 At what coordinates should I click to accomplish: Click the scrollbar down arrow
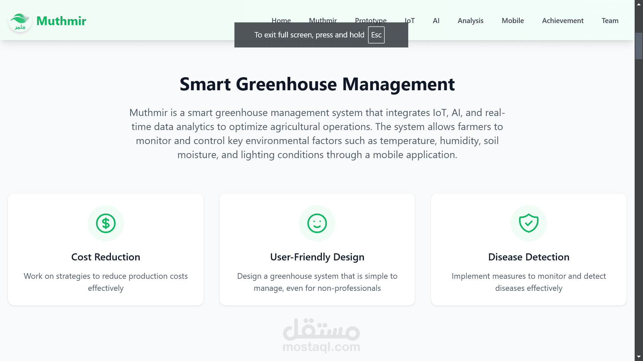pos(639,357)
